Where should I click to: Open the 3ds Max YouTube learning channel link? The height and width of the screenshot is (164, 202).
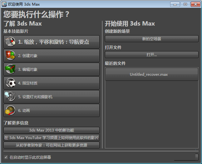pyautogui.click(x=52, y=137)
